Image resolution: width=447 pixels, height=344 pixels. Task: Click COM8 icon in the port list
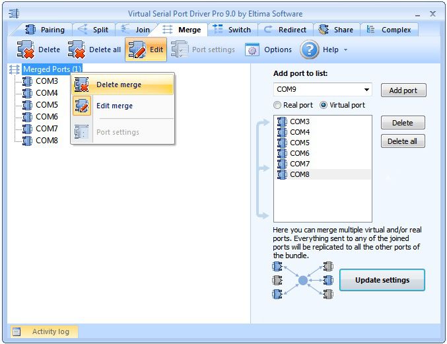pos(282,174)
